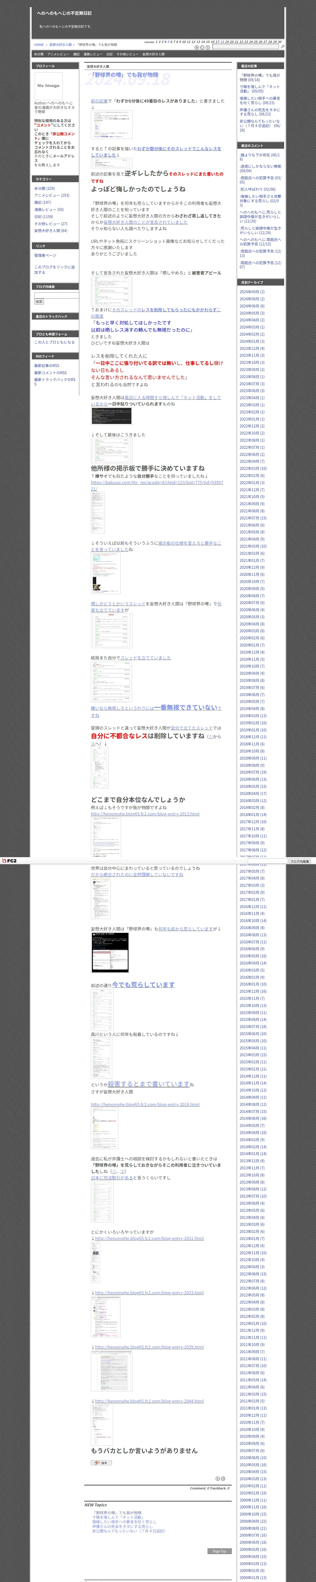
Task: Open category アニメレビュー (193) in sidebar
Action: [x=52, y=195]
